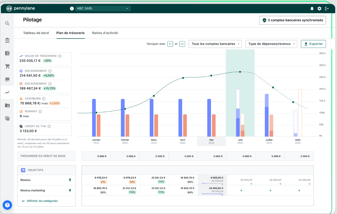The height and width of the screenshot is (214, 337).
Task: Open the Type de dépenses/revenus dropdown
Action: click(x=271, y=44)
